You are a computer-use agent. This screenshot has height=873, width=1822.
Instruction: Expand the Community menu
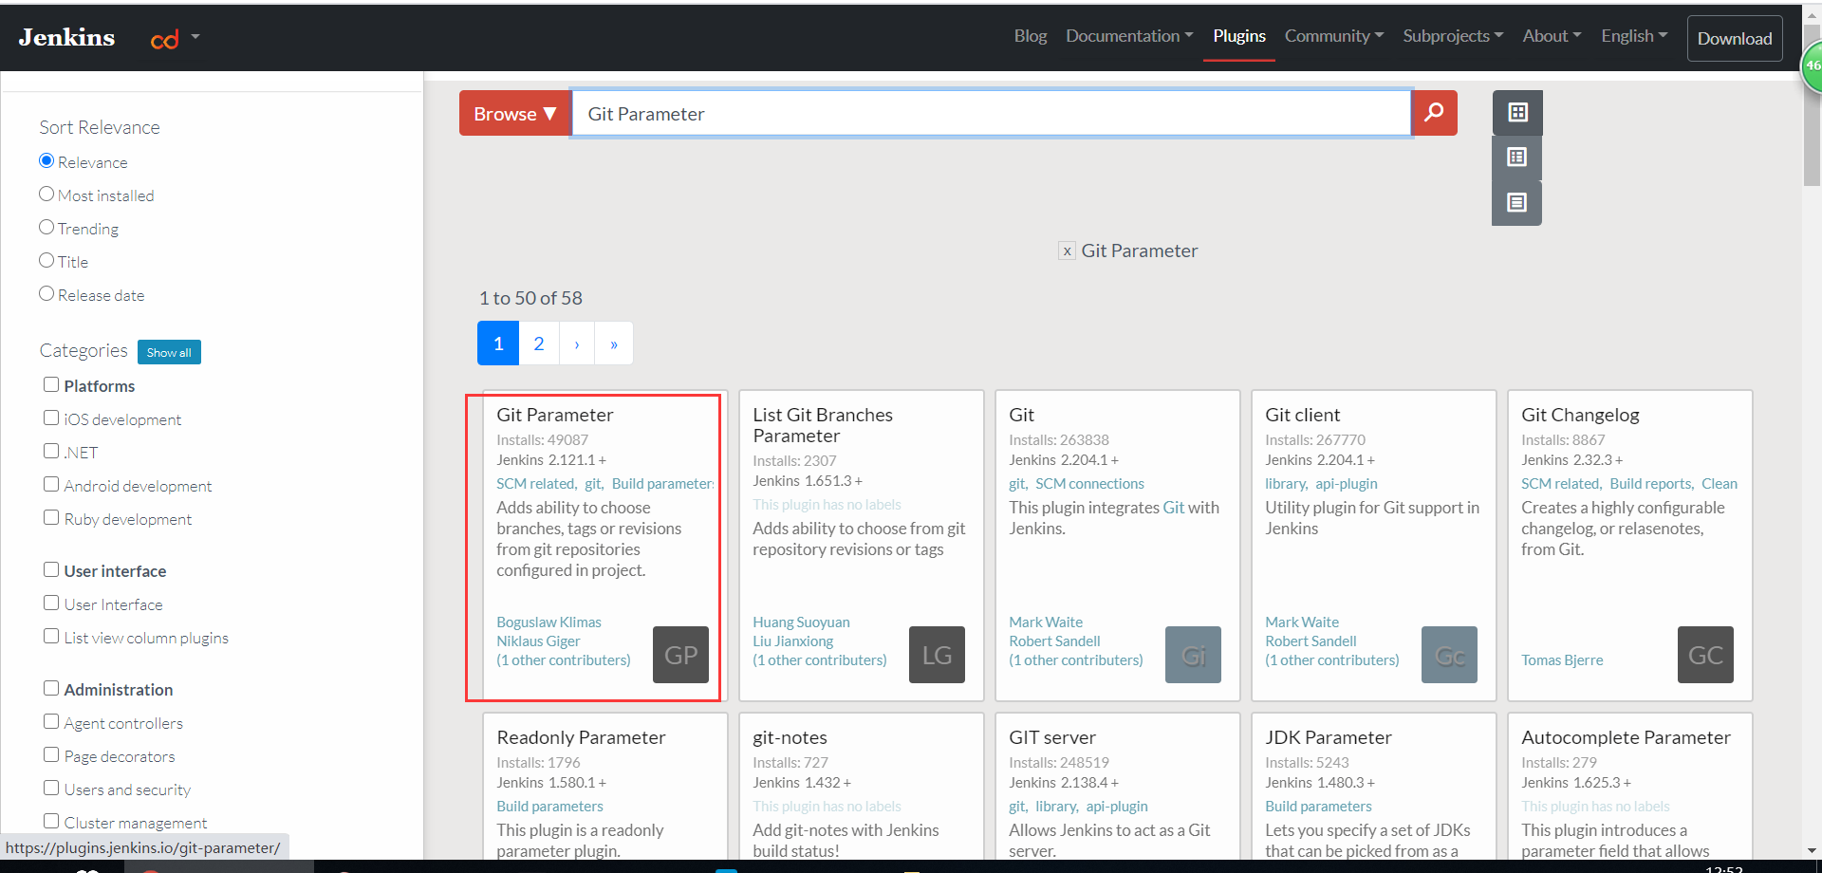click(1334, 36)
